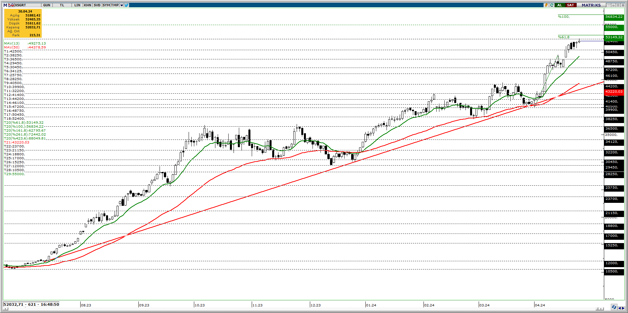Open the KHN menu item
The image size is (628, 313).
88,5
